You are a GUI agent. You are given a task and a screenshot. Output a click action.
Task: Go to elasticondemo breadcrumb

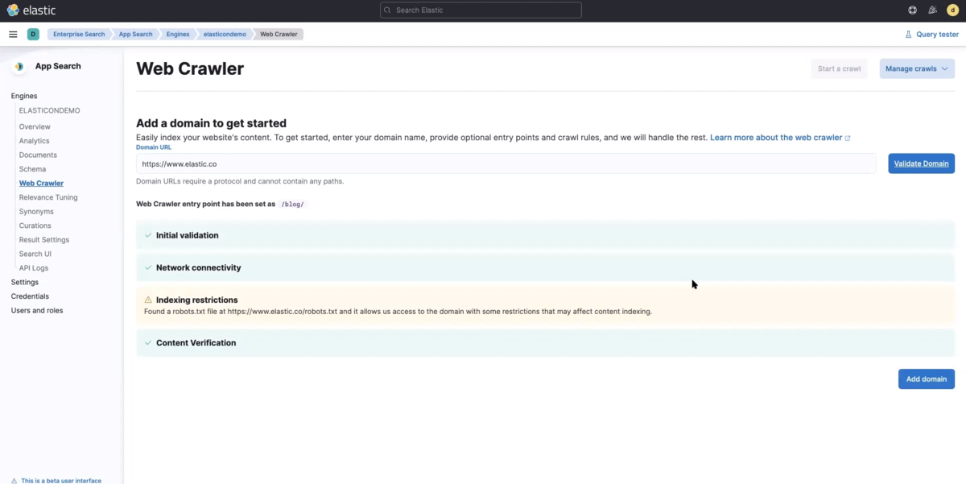[225, 35]
